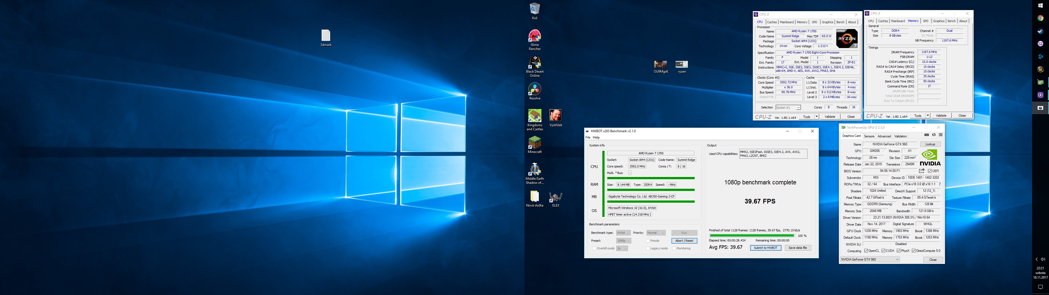
Task: Launch the Resolve desktop icon
Action: coord(534,91)
